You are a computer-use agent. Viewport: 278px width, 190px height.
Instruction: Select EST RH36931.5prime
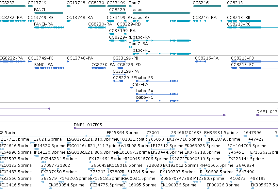pyautogui.click(x=221, y=133)
